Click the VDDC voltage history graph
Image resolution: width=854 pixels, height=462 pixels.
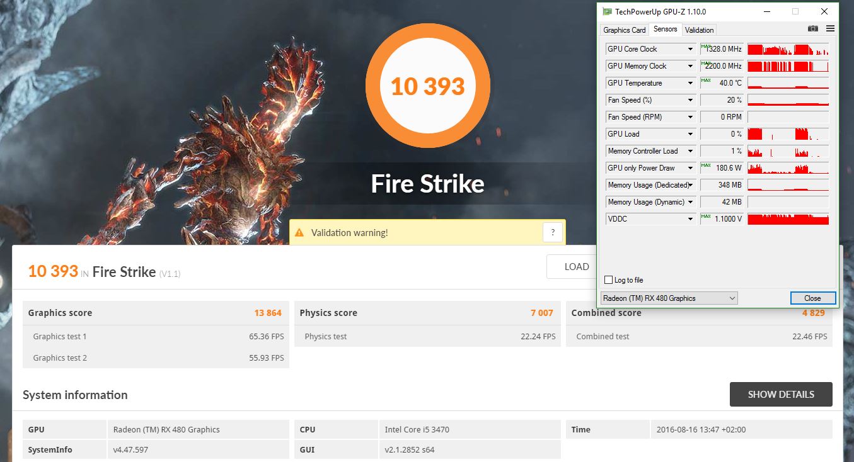788,219
